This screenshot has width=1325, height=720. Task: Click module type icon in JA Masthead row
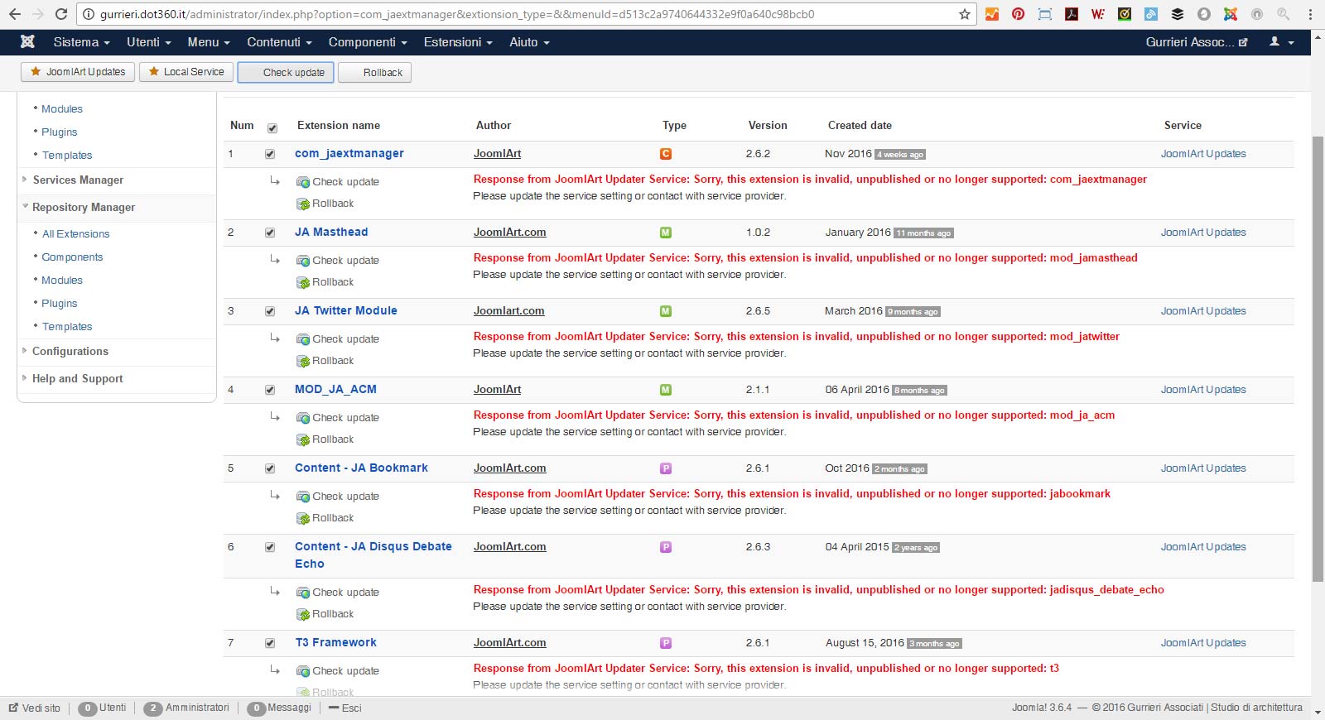(x=665, y=233)
